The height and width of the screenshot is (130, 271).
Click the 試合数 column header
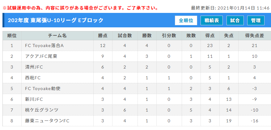125,36
